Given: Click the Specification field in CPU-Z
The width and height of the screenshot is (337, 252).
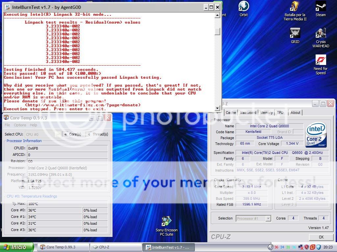Looking at the screenshot, I should pyautogui.click(x=282, y=153).
